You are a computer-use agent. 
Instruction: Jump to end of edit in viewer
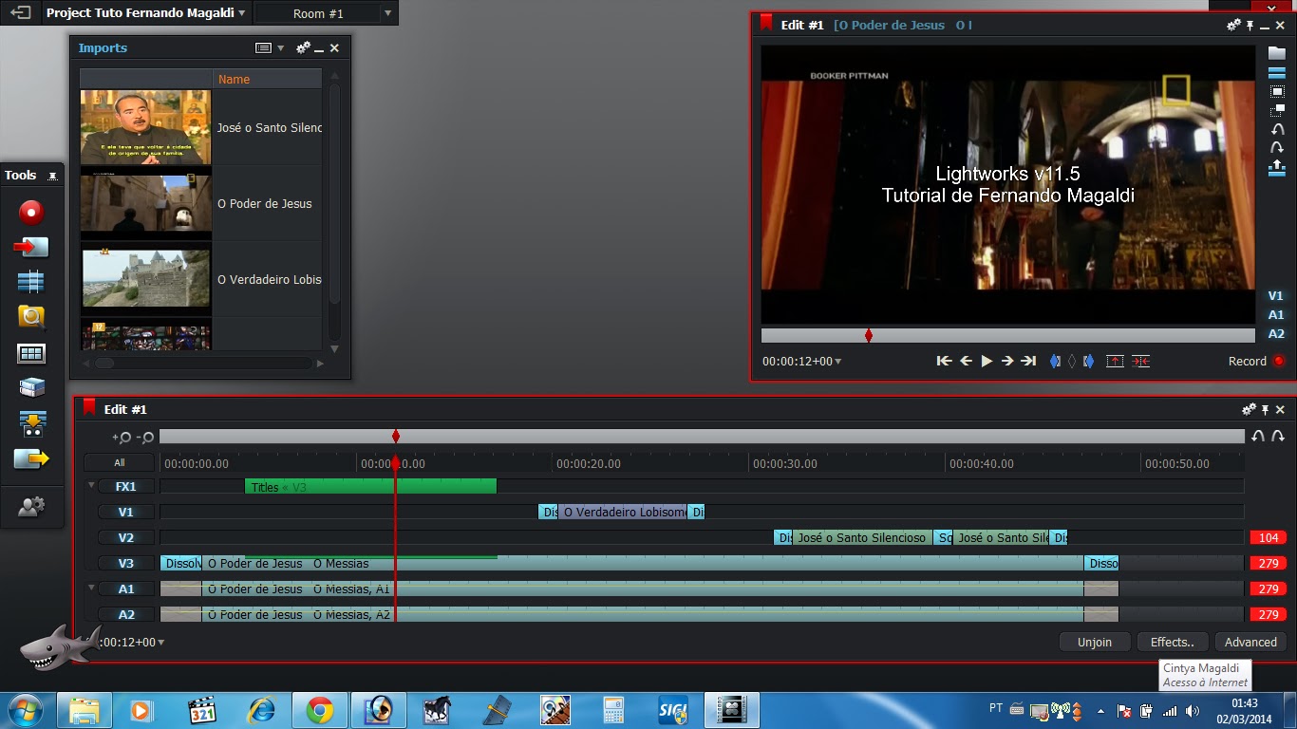click(x=1028, y=361)
